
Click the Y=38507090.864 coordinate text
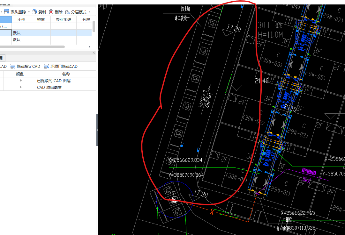coord(186,175)
